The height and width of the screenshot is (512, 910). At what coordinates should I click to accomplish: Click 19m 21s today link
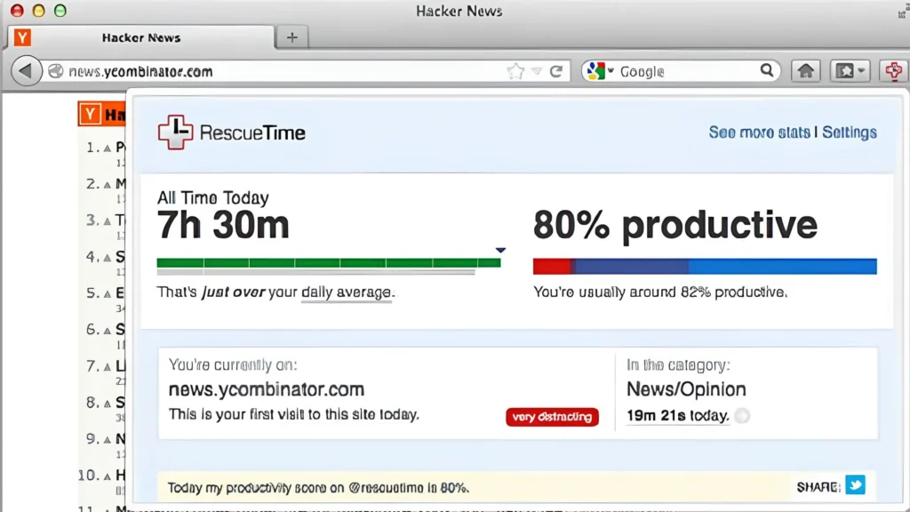tap(677, 416)
